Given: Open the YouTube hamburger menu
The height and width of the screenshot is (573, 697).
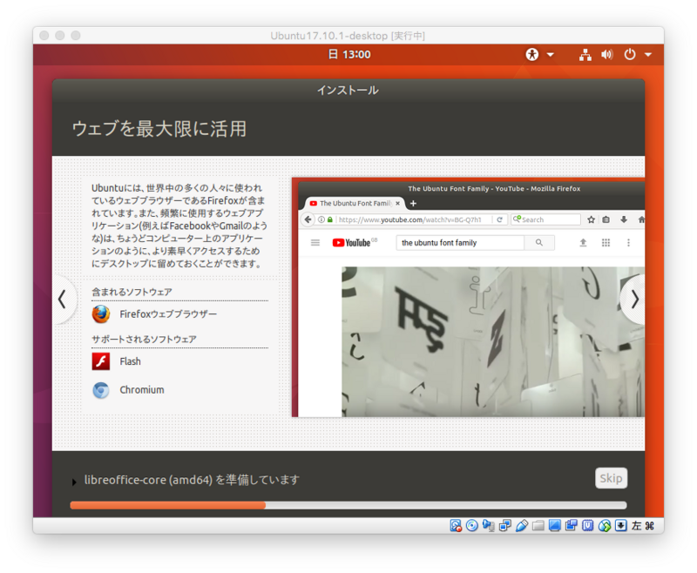Looking at the screenshot, I should tap(315, 243).
